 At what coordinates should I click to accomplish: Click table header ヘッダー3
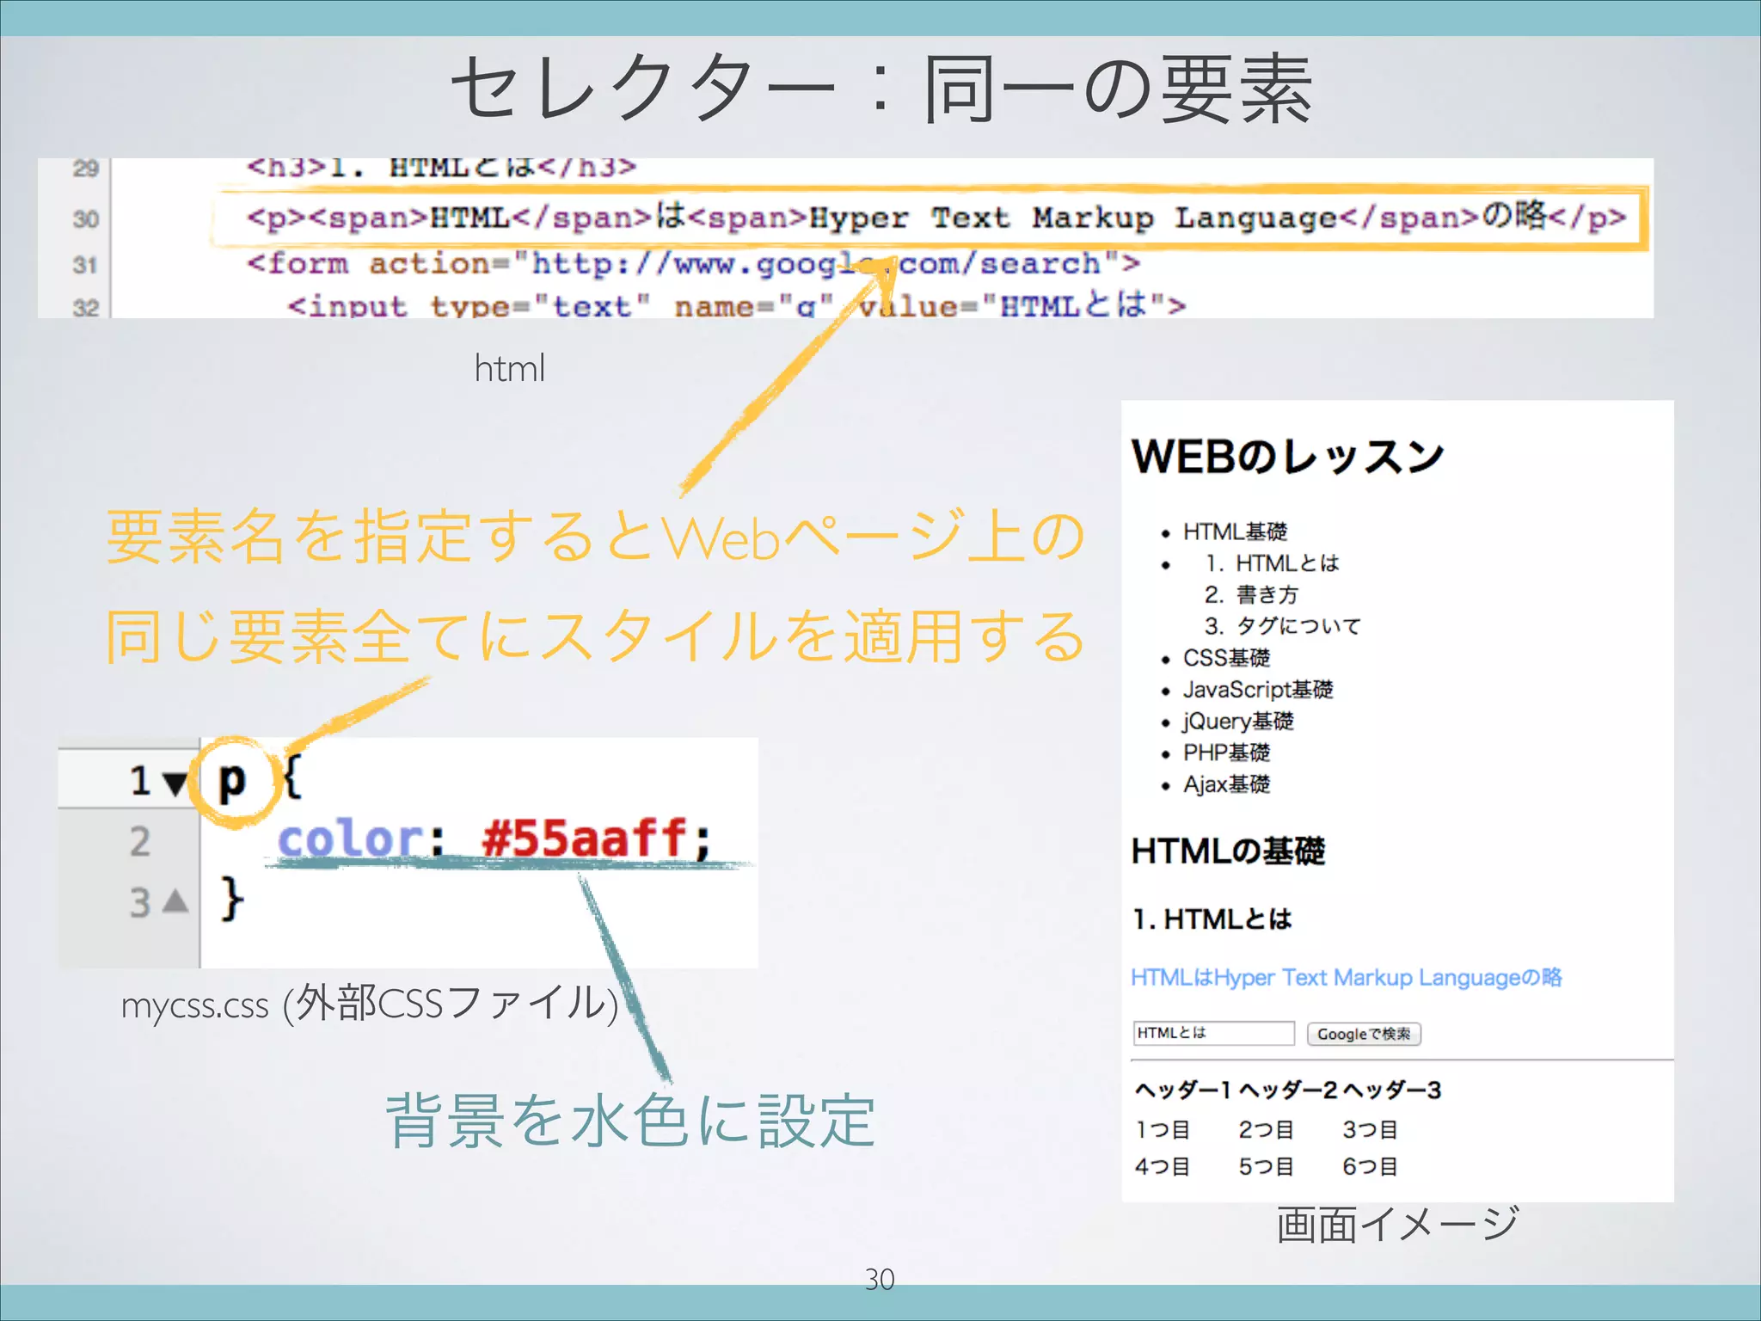1391,1090
